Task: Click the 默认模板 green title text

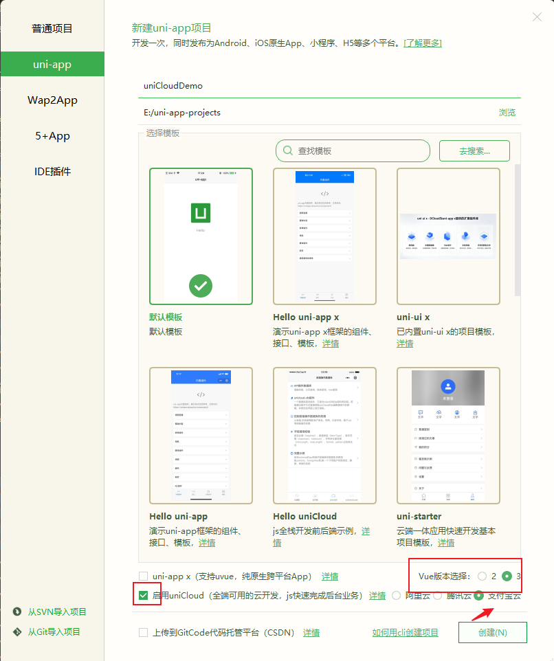Action: pyautogui.click(x=166, y=317)
